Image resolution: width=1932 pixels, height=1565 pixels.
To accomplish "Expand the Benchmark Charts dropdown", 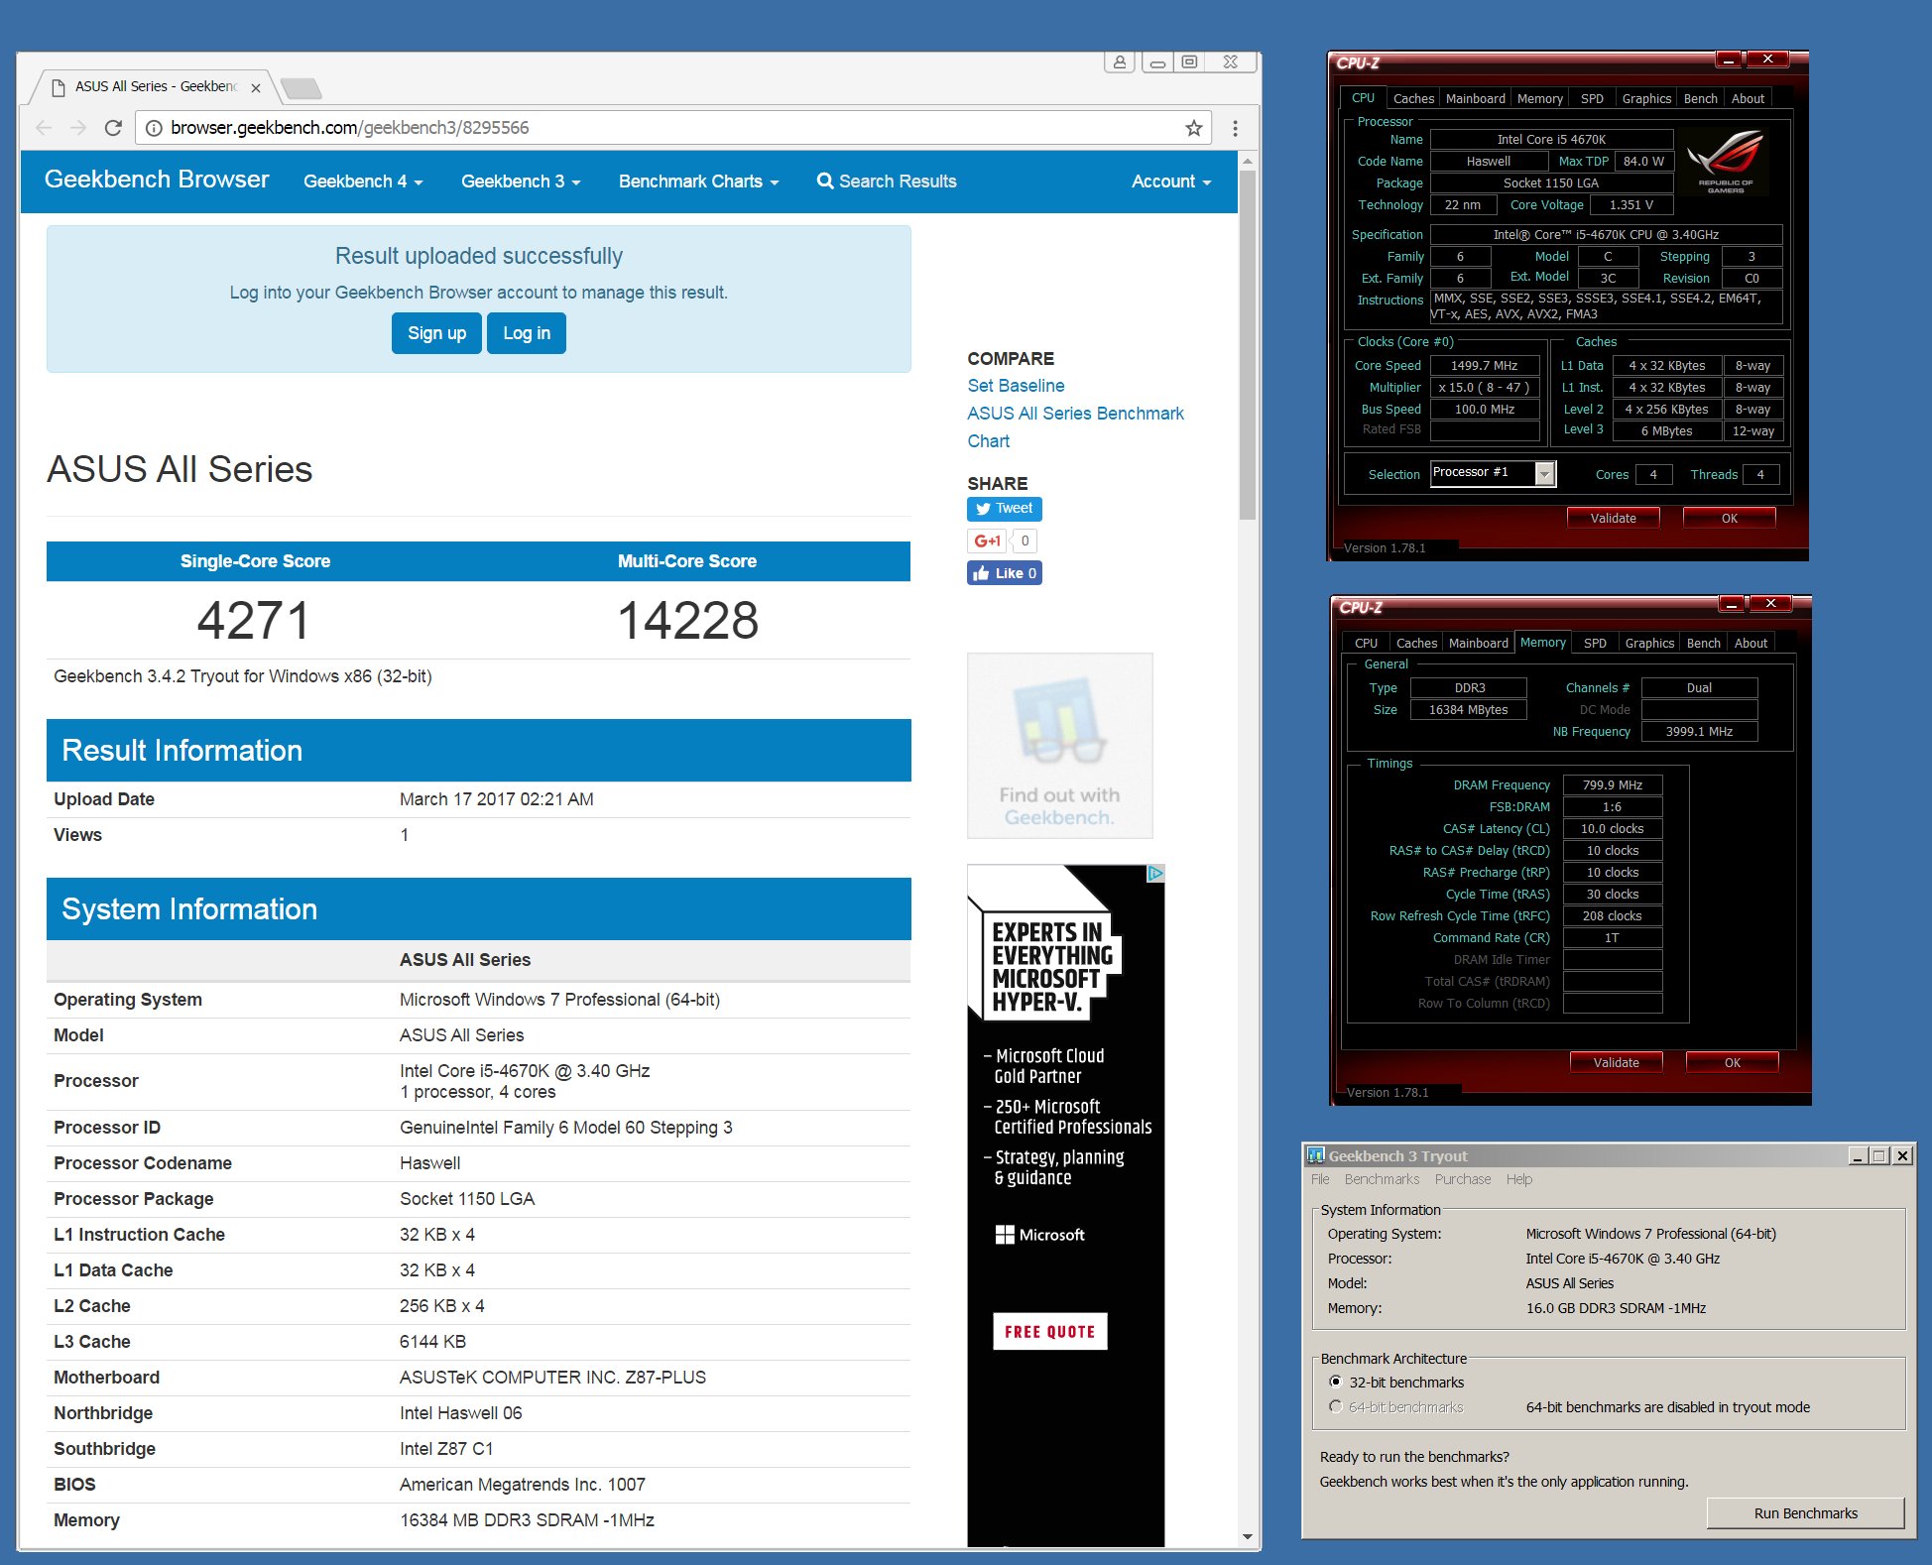I will click(x=698, y=181).
